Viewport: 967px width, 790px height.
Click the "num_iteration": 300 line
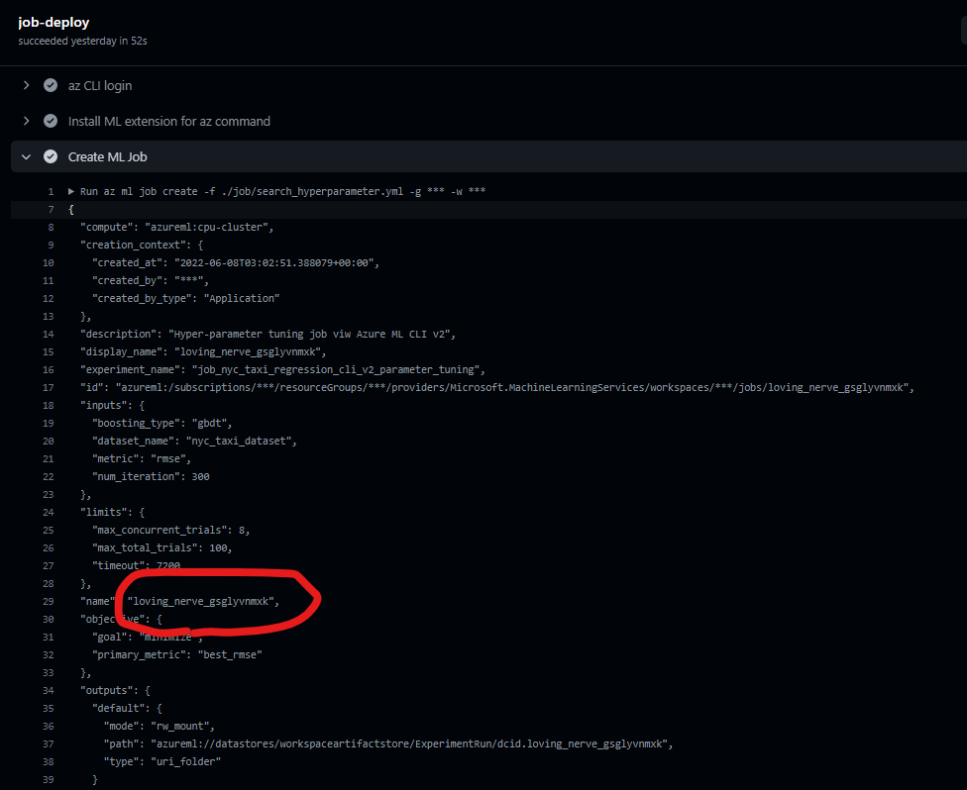coord(151,477)
